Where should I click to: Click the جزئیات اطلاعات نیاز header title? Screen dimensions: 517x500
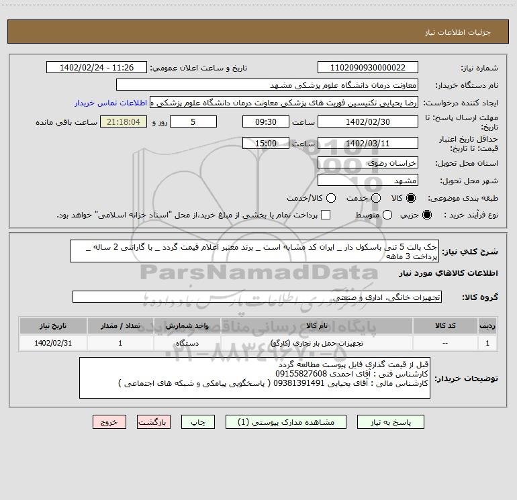coord(458,32)
